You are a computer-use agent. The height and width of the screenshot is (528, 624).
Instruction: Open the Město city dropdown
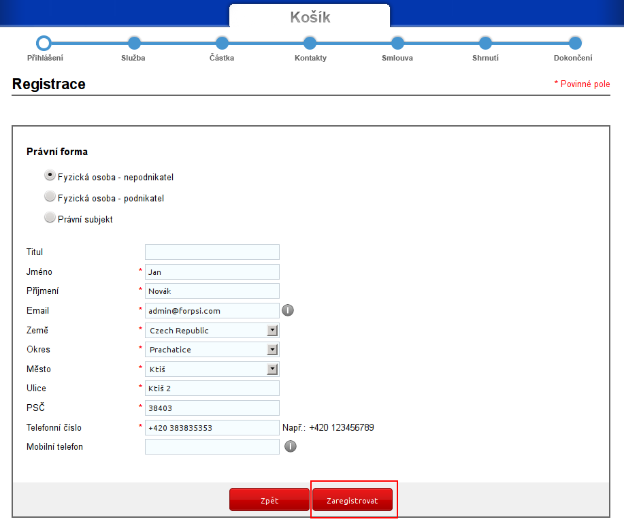click(212, 369)
